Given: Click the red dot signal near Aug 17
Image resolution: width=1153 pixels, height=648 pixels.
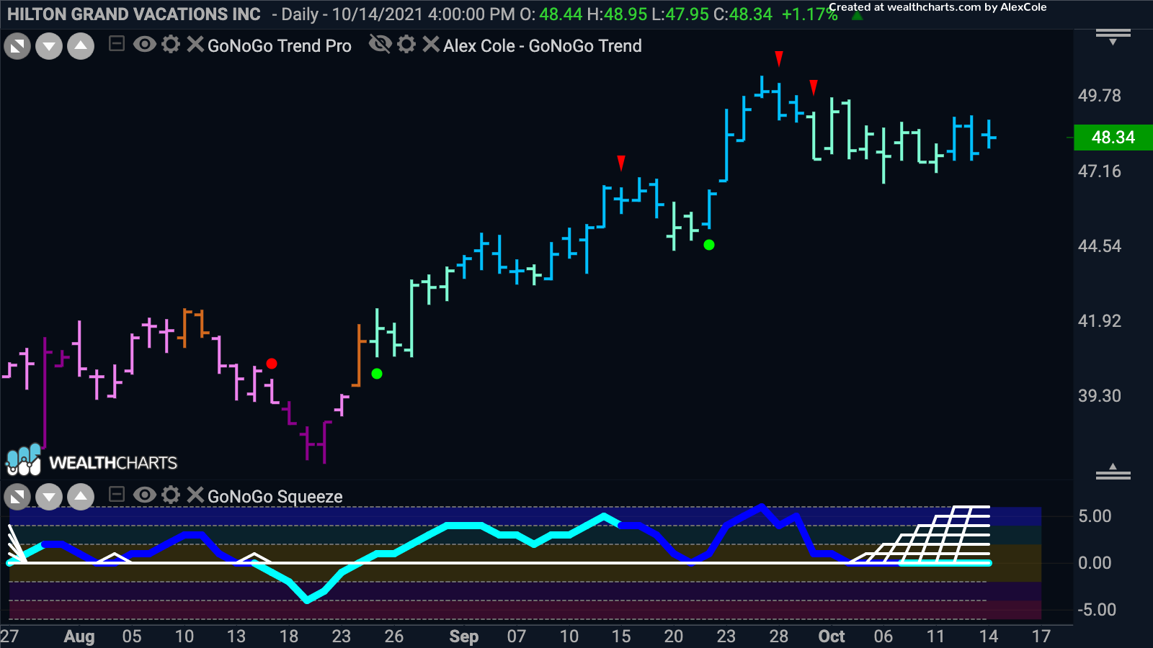Looking at the screenshot, I should (272, 364).
